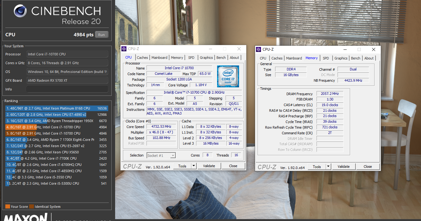Open the Tools dropdown arrow in CPU-Z Memory window
The height and width of the screenshot is (221, 421).
328,167
